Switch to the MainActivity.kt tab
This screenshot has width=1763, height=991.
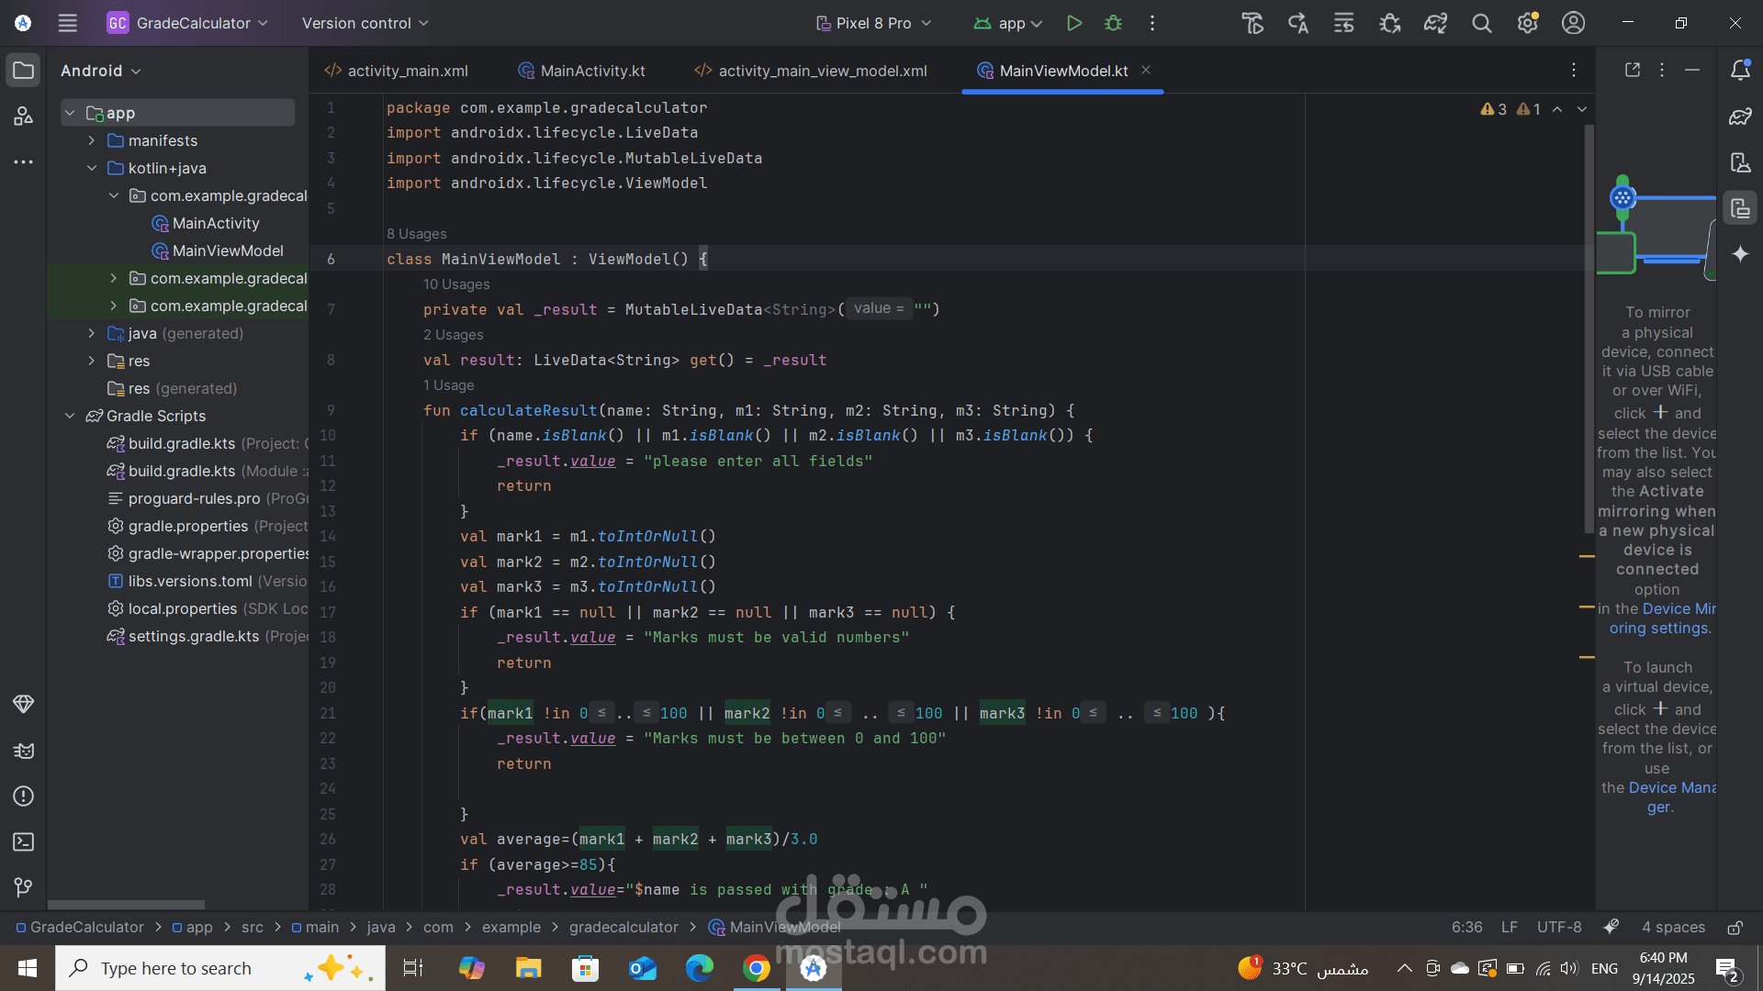pyautogui.click(x=582, y=71)
